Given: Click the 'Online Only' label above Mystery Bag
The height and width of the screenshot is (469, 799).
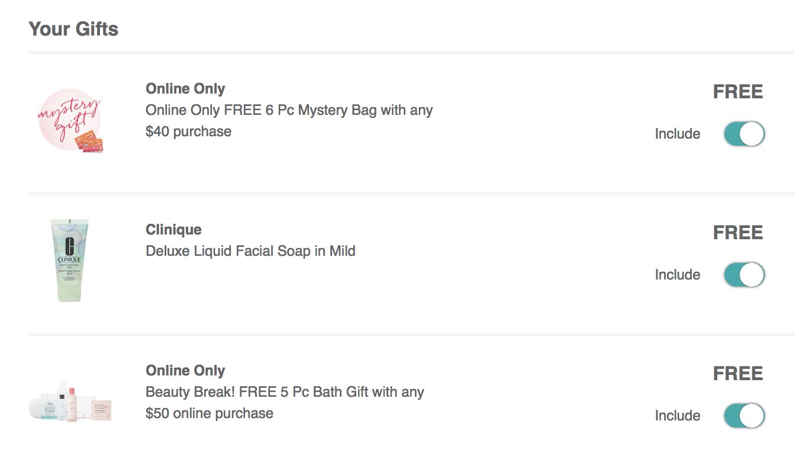Looking at the screenshot, I should 185,89.
